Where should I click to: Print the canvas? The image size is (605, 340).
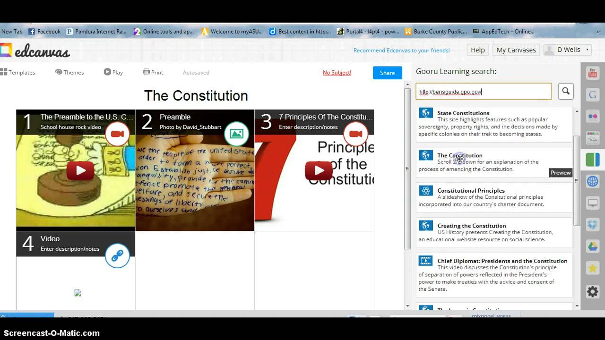(x=153, y=72)
